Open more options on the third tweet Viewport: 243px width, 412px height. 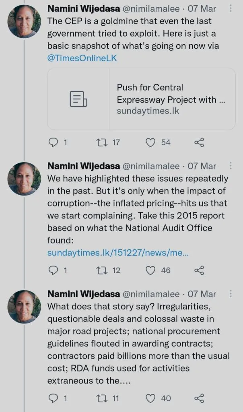pyautogui.click(x=230, y=294)
